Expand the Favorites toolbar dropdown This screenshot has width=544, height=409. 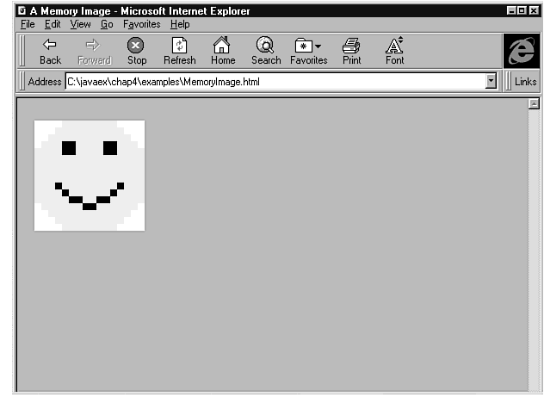click(318, 46)
